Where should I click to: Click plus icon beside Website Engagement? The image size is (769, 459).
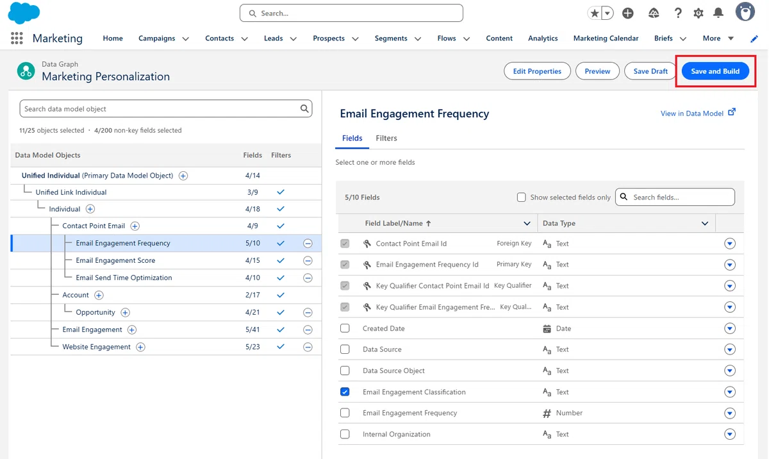[140, 347]
